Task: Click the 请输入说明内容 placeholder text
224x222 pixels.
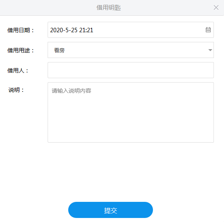Action: 71,91
